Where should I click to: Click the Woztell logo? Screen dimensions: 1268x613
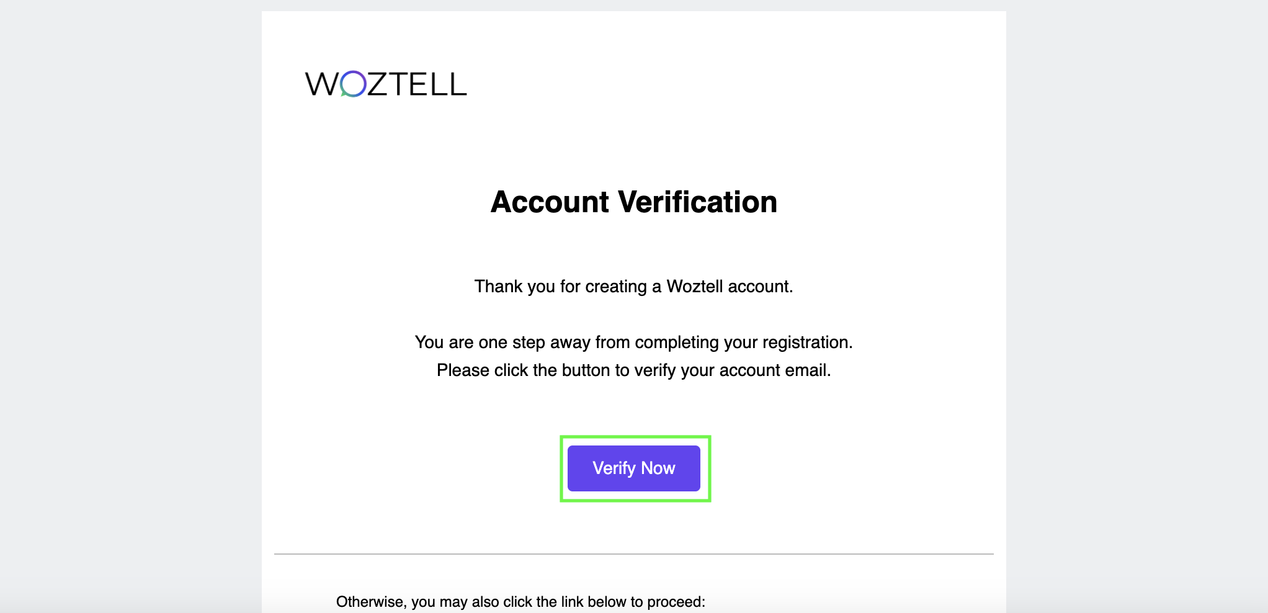point(385,84)
